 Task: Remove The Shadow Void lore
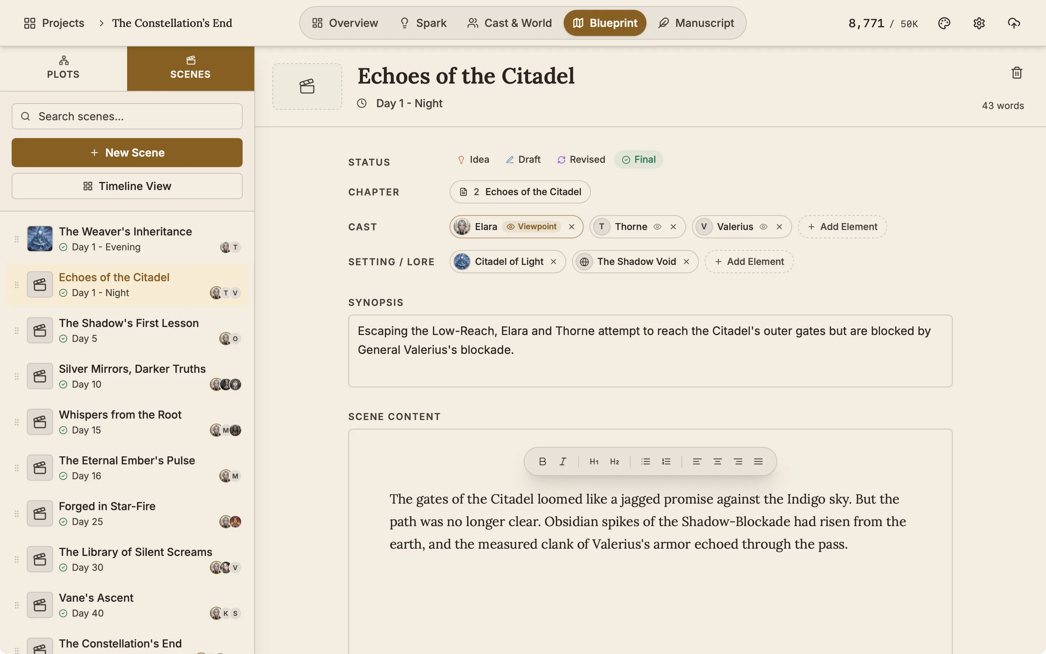tap(686, 262)
